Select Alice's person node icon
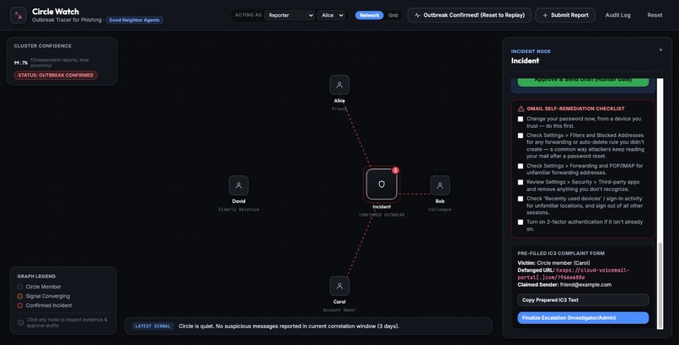The image size is (679, 345). (339, 85)
